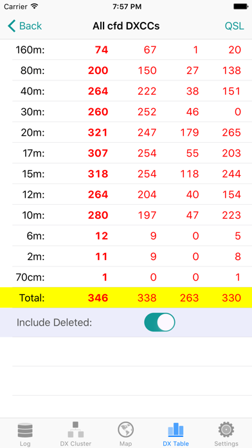
Task: Tap the 6m band row label
Action: click(x=35, y=236)
